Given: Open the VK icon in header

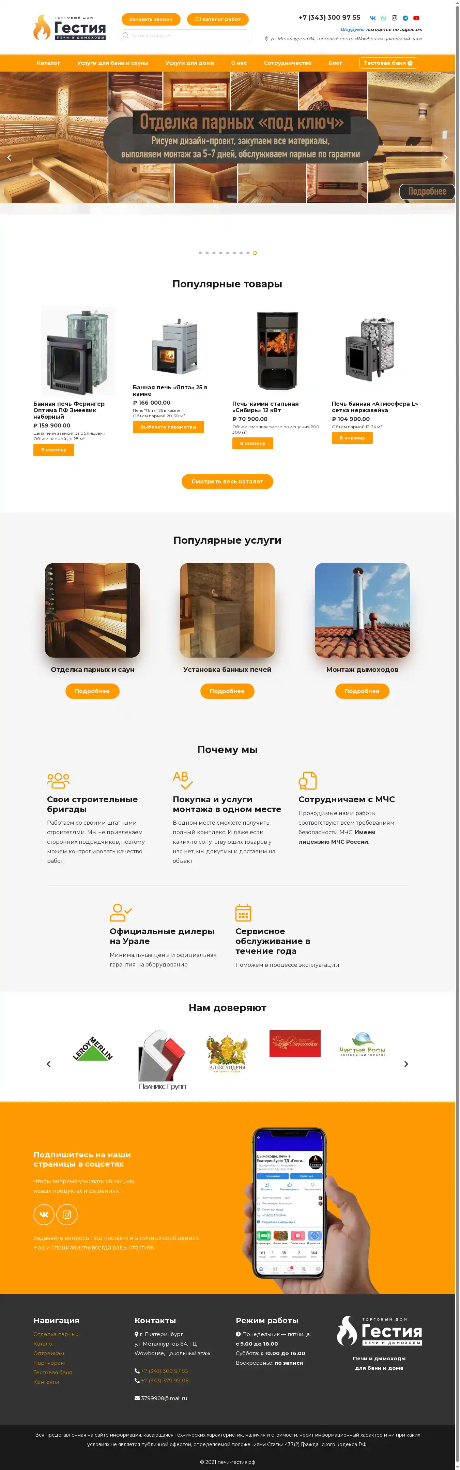Looking at the screenshot, I should (373, 18).
